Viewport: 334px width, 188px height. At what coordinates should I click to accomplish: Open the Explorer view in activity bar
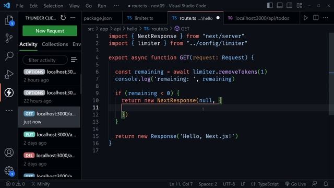point(9,20)
